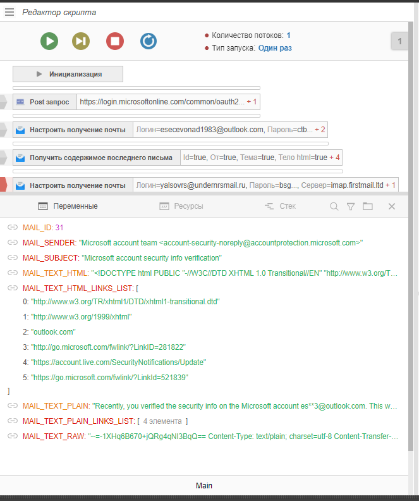Click HTTP icon of Post запрос action
This screenshot has width=419, height=501.
click(x=20, y=102)
